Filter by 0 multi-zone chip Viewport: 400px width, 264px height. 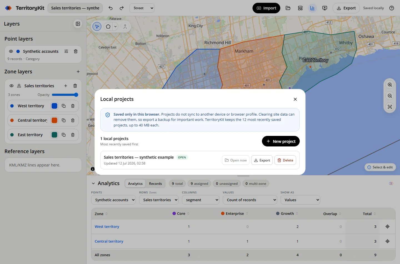(256, 184)
